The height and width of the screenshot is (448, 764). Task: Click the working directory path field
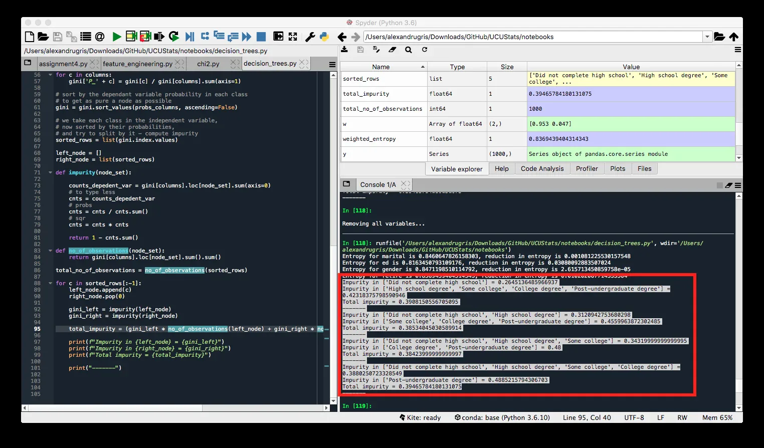tap(533, 37)
